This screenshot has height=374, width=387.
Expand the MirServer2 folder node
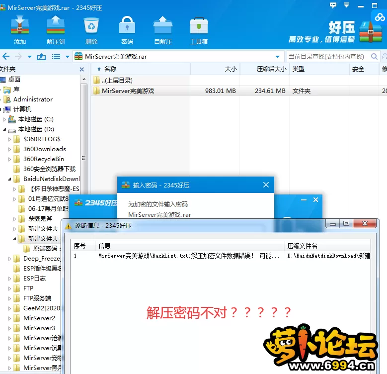[9, 318]
